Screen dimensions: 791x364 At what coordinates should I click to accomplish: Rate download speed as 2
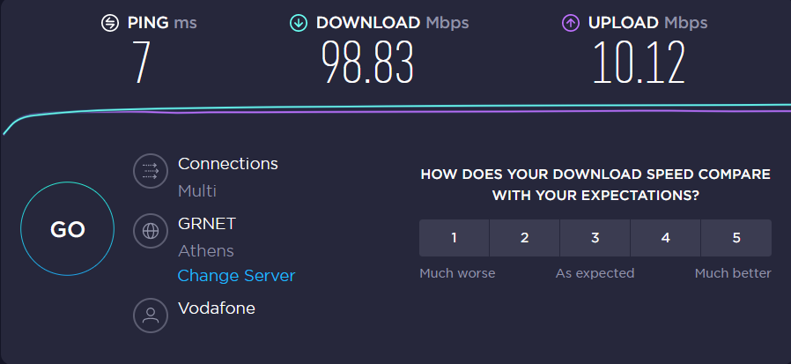[x=525, y=238]
